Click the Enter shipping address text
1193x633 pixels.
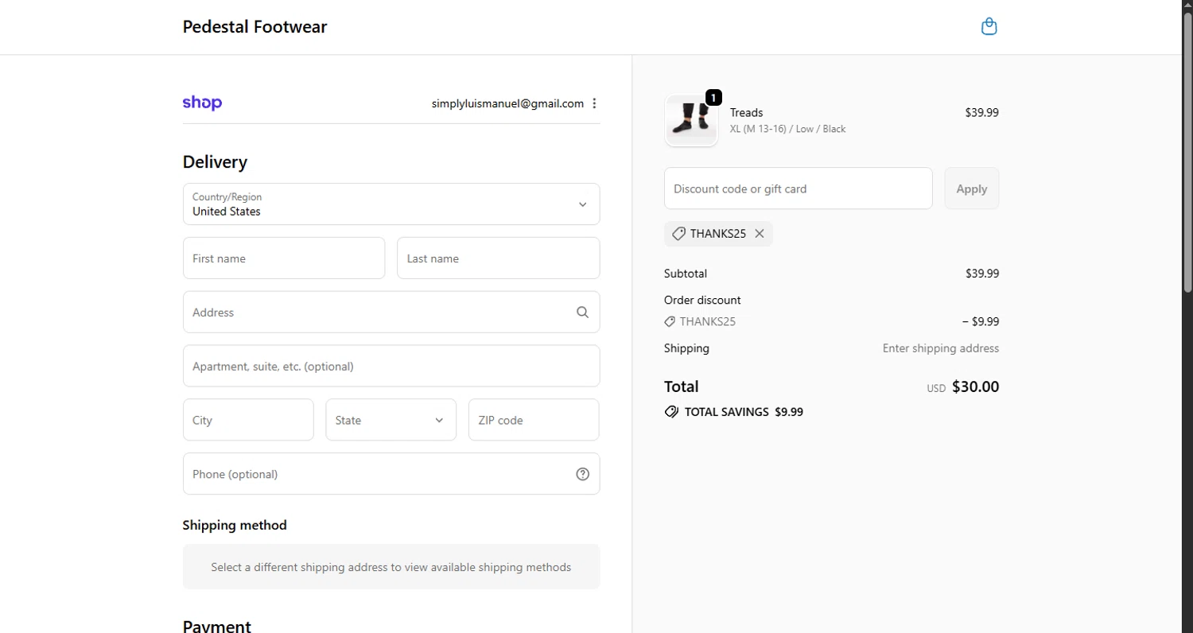941,348
